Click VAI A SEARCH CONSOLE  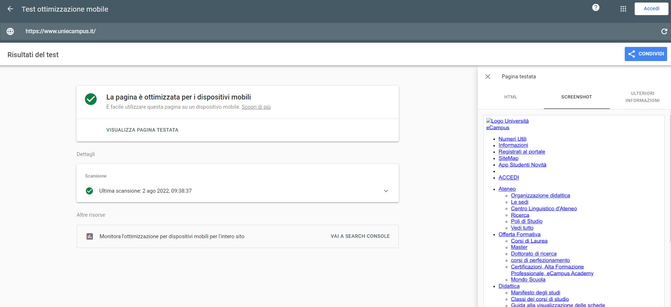360,236
